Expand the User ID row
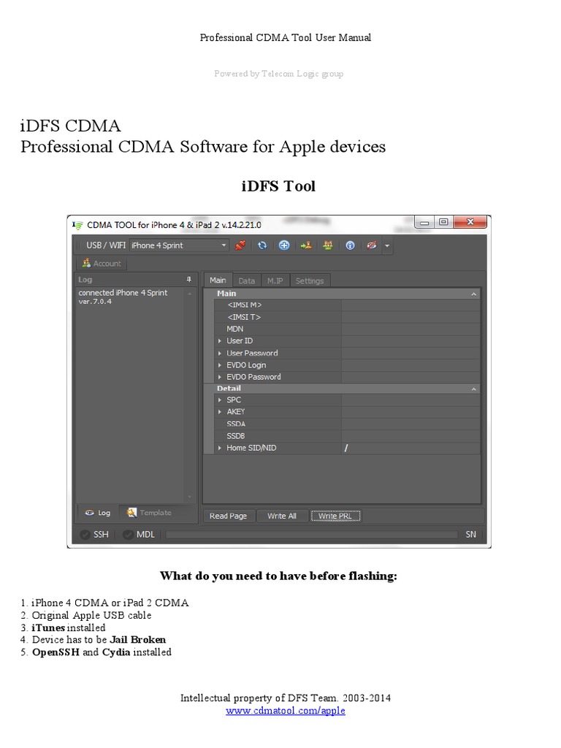561x748 pixels. pos(220,341)
